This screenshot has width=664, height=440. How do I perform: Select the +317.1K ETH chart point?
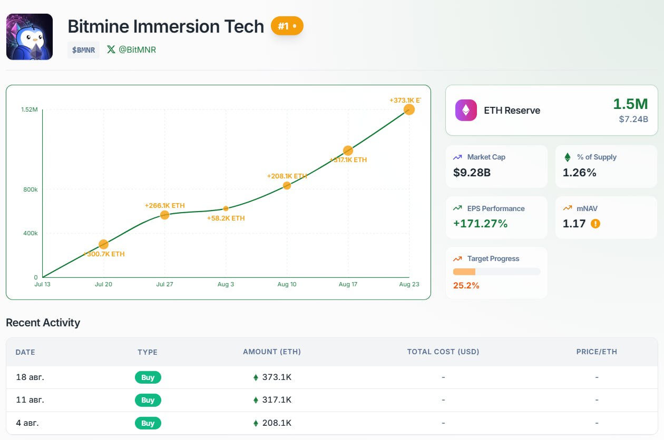[348, 151]
